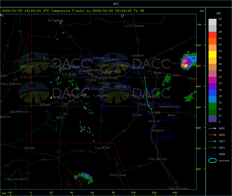Click the E_Escorial map label

click(x=96, y=89)
